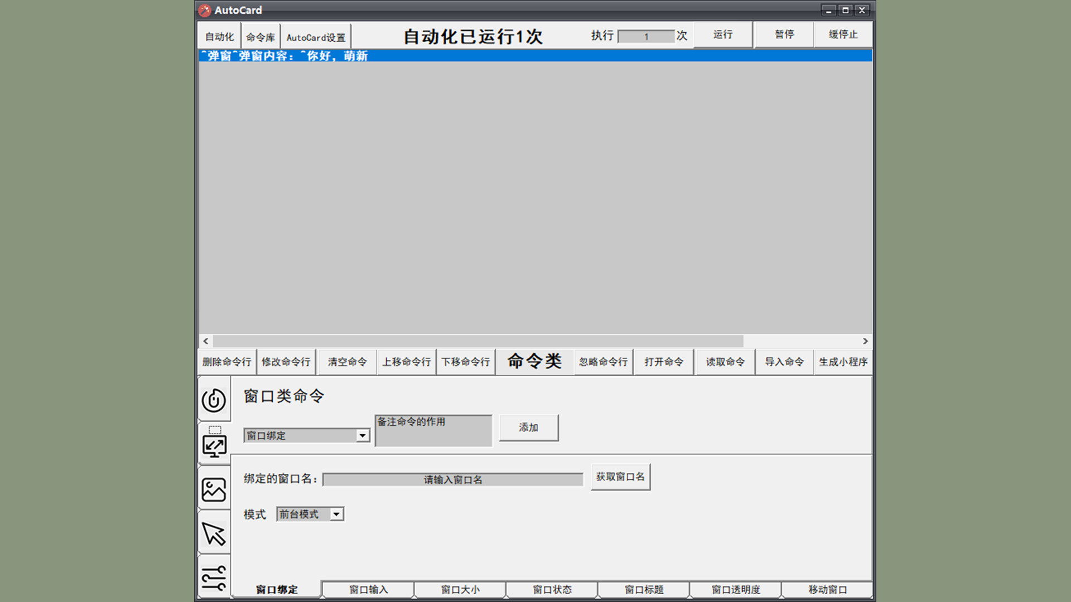Switch to the 自动化 tab
1071x602 pixels.
click(219, 37)
